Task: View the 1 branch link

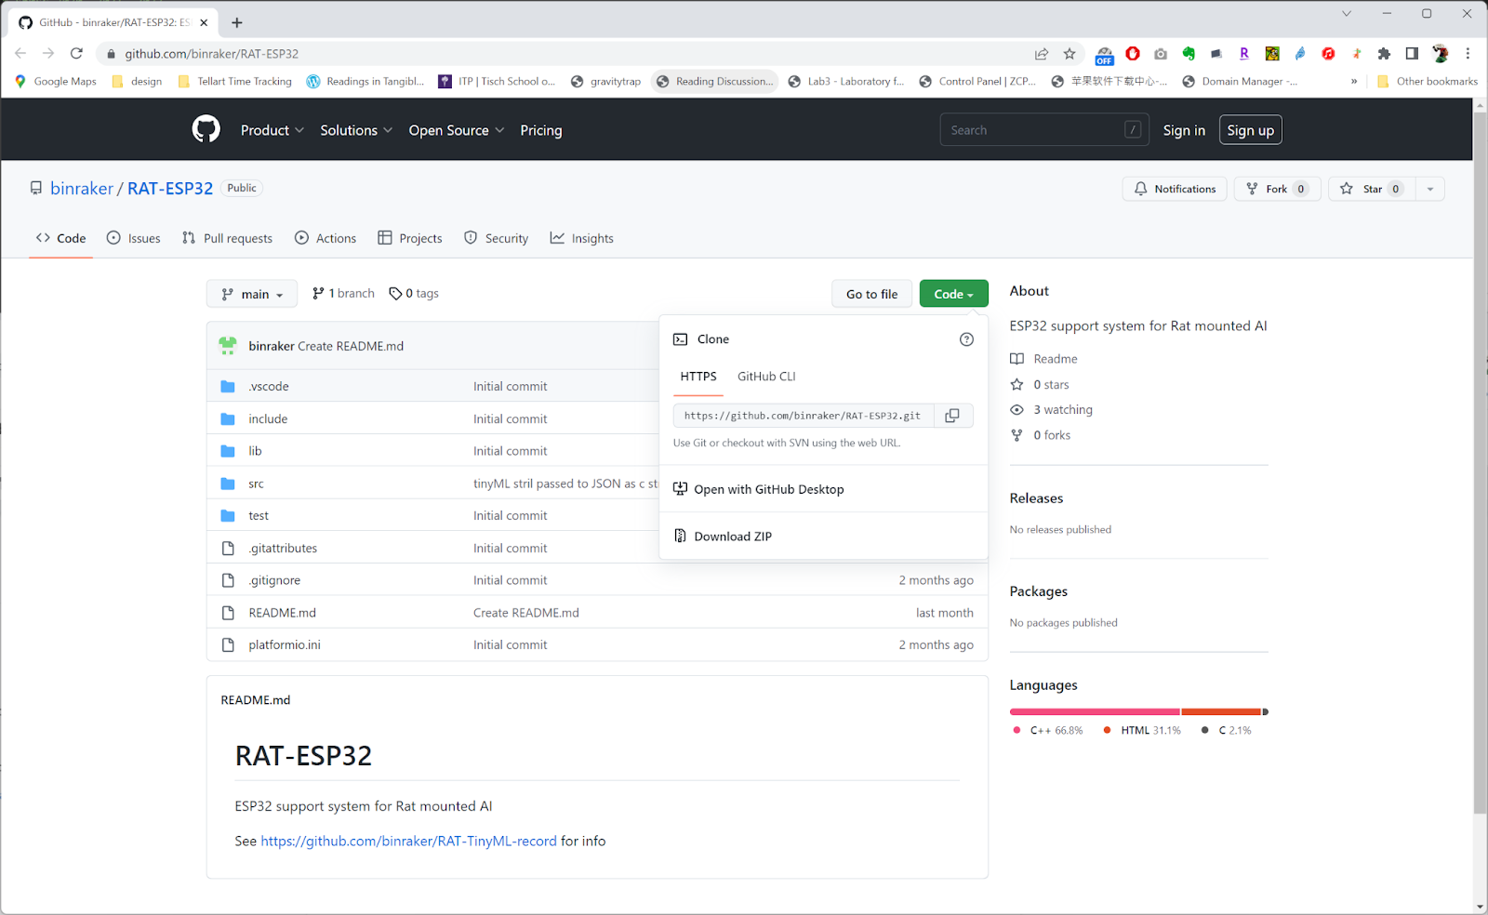Action: pos(343,293)
